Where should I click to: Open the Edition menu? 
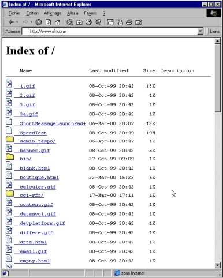32,13
